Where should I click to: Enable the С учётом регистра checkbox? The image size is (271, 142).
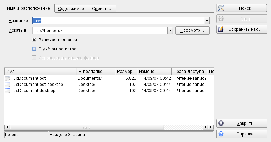point(34,49)
